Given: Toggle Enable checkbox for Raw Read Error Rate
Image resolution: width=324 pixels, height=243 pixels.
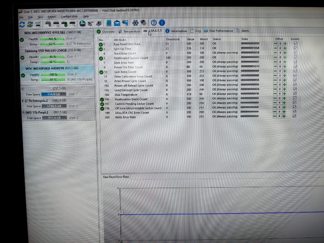Looking at the screenshot, I should [x=296, y=43].
